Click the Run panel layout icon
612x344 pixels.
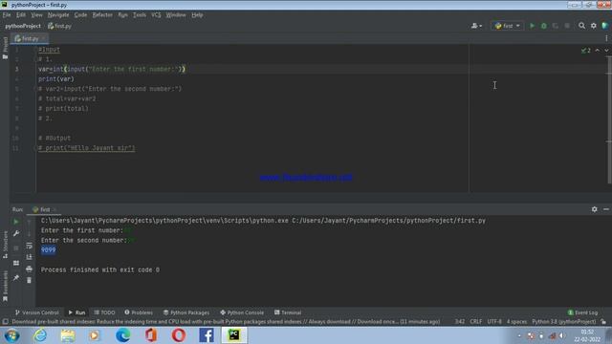(16, 264)
